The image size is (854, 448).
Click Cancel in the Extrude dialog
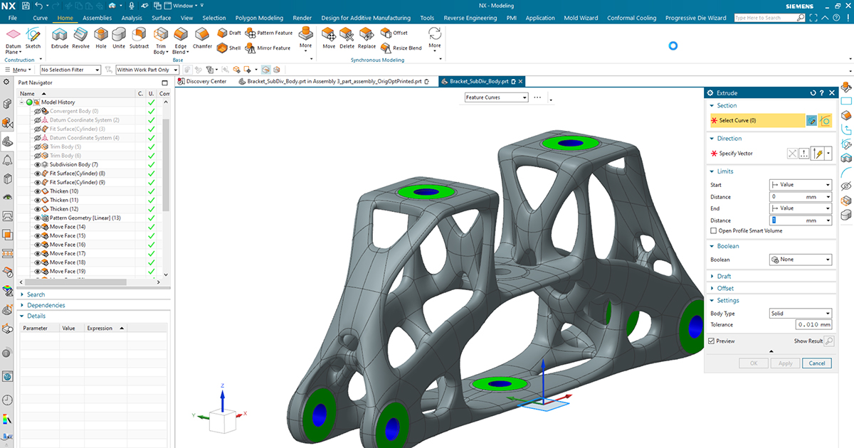817,363
